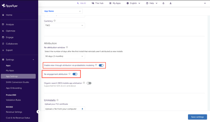The image size is (210, 122).
Task: Open the user account profile icon
Action: coord(170,3)
